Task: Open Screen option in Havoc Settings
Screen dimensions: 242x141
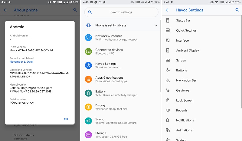Action: point(202,61)
